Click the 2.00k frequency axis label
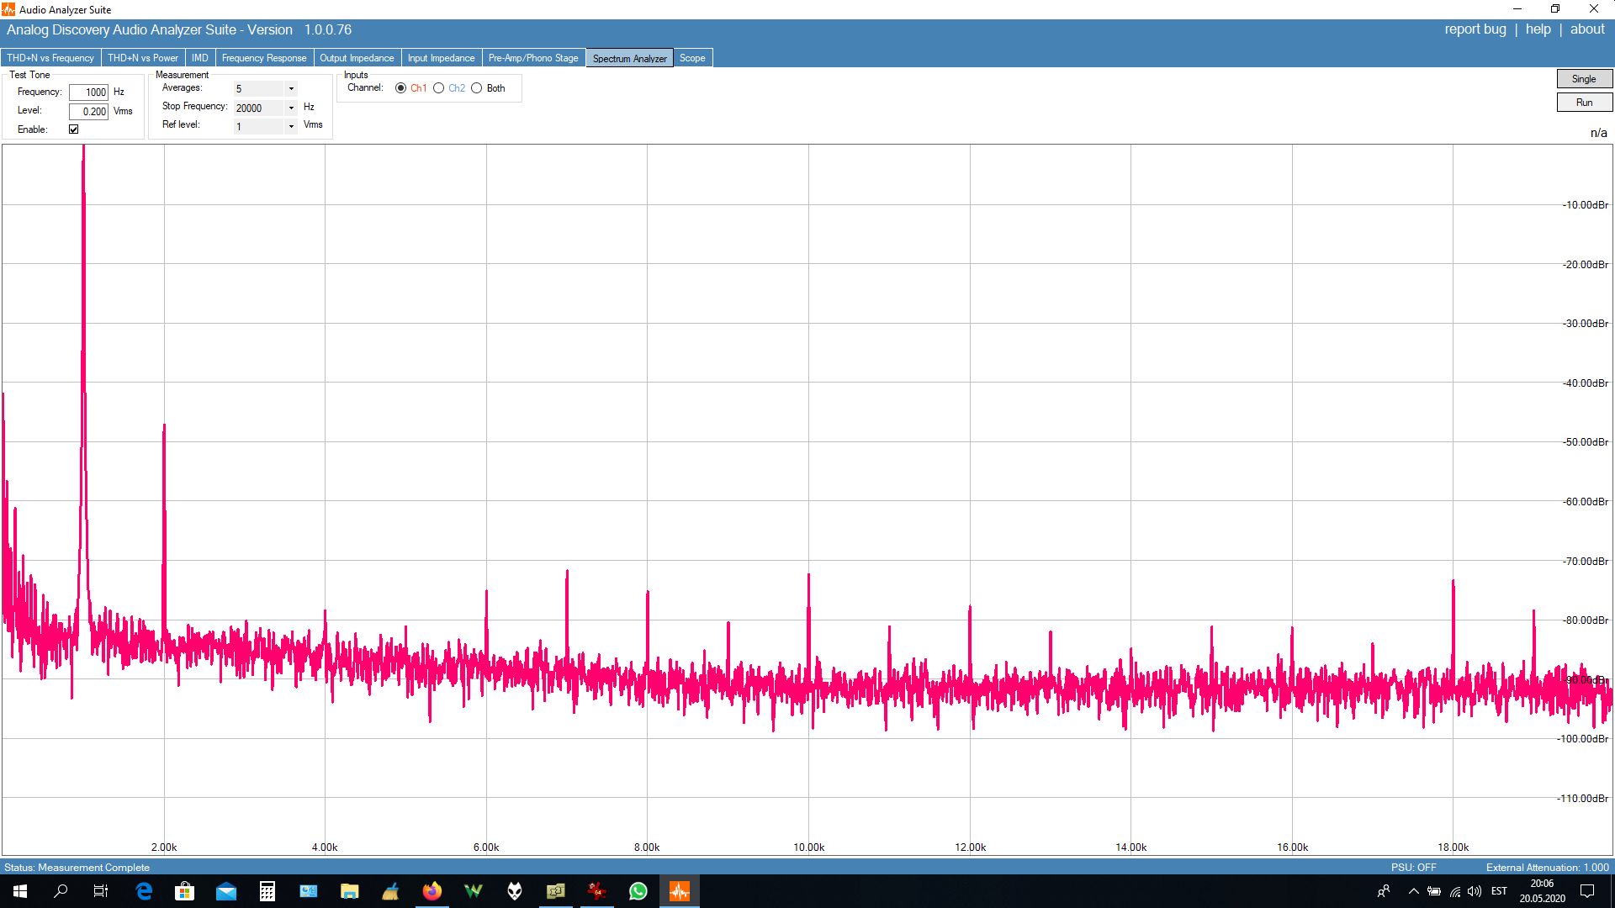Viewport: 1615px width, 908px height. click(164, 847)
